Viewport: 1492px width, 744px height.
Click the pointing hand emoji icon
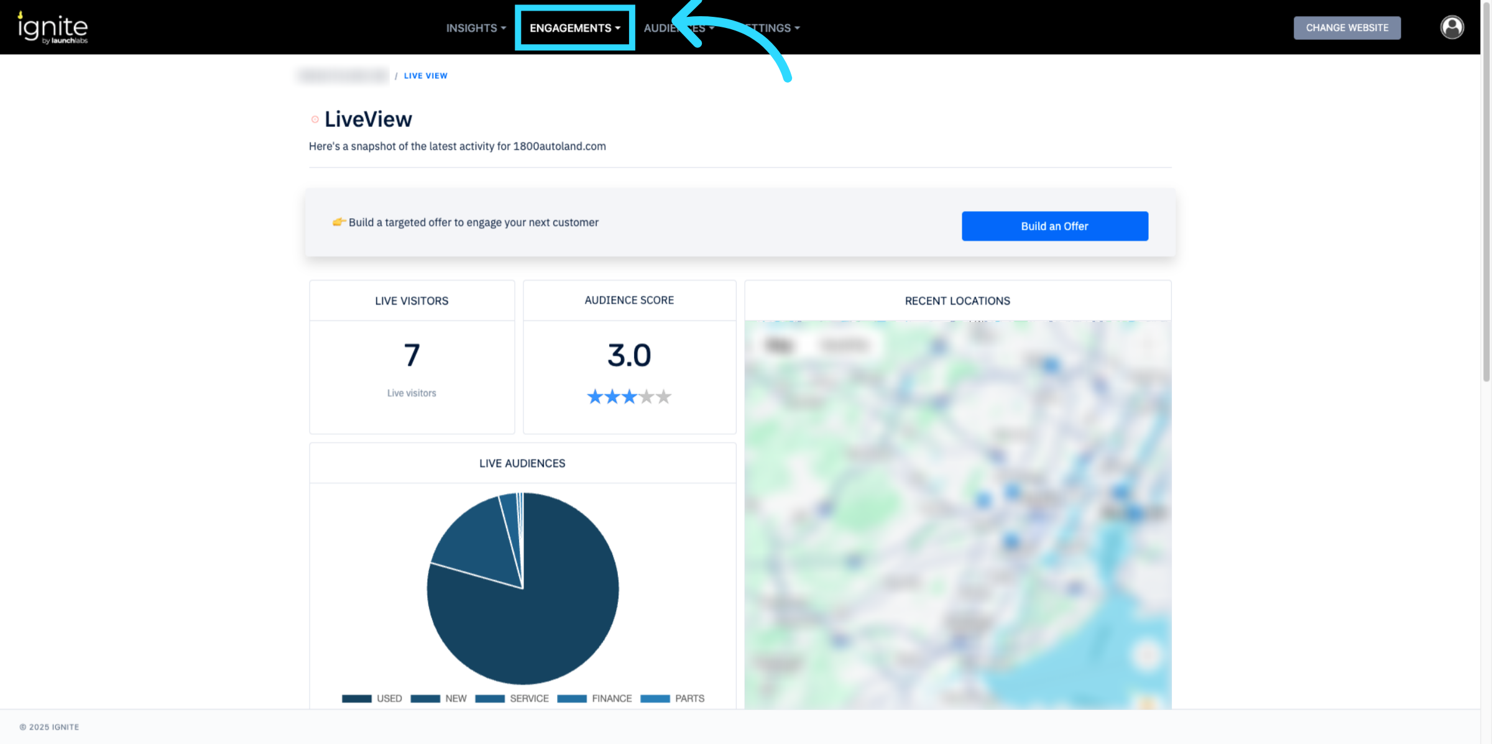(339, 222)
